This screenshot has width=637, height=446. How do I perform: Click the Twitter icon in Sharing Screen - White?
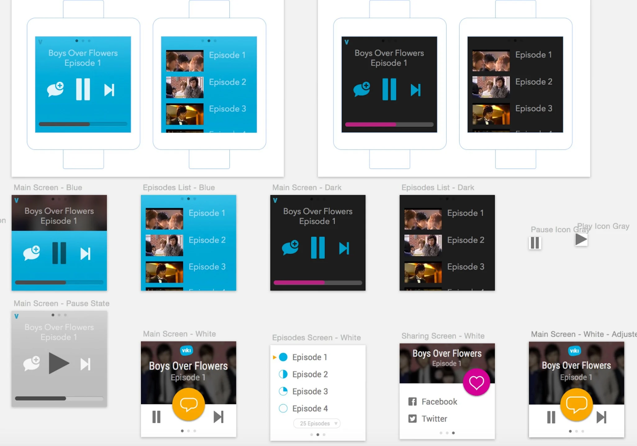click(x=412, y=419)
